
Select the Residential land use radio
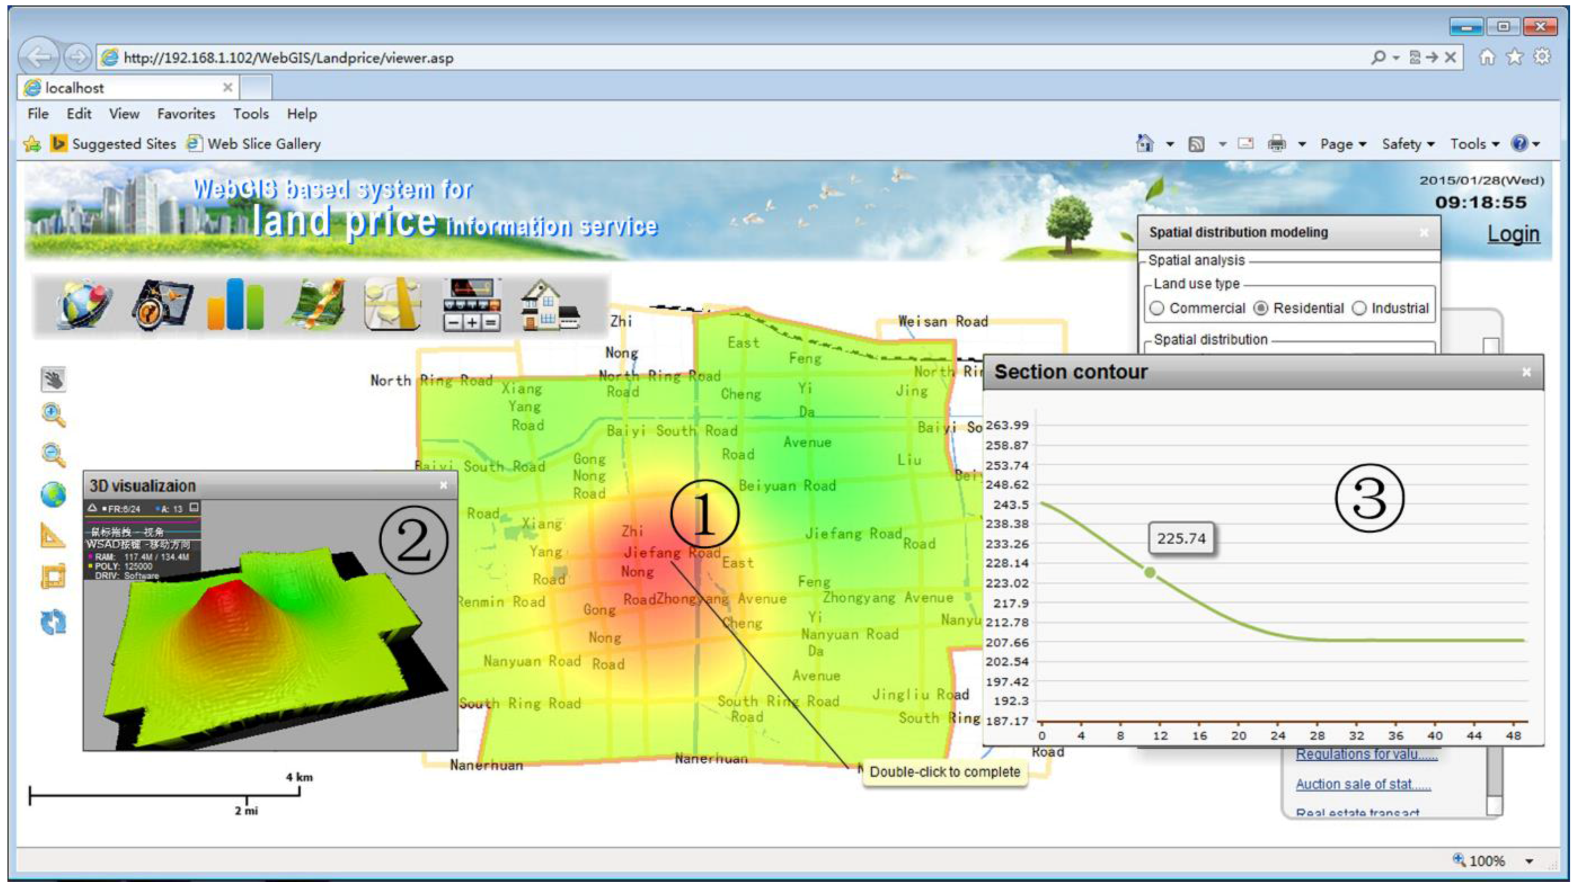coord(1260,308)
